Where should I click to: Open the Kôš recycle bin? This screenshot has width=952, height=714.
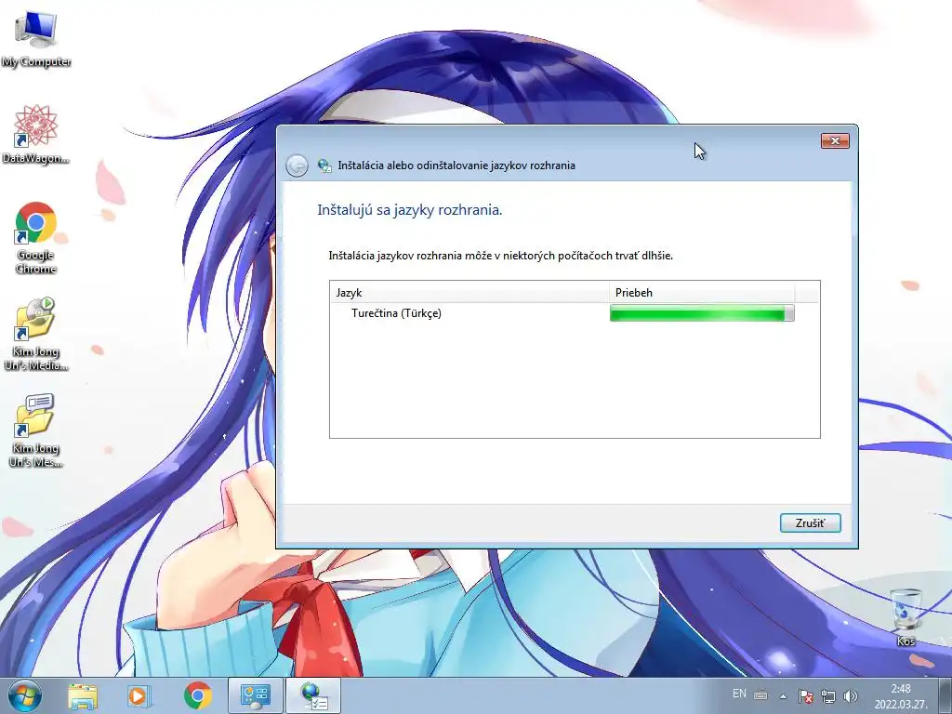[x=906, y=617]
